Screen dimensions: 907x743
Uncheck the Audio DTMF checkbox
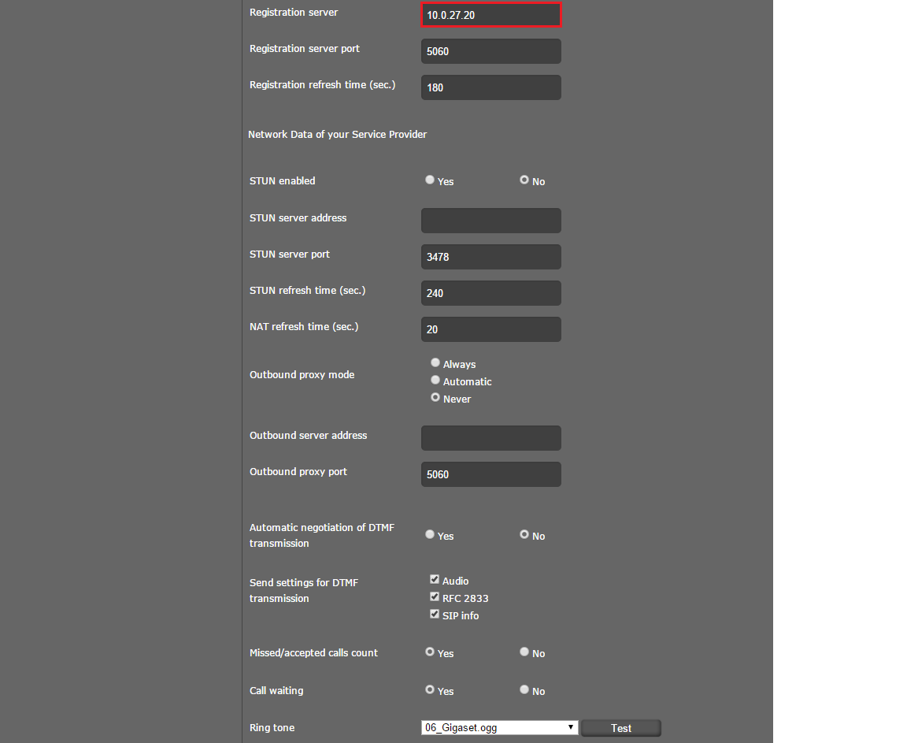coord(435,580)
